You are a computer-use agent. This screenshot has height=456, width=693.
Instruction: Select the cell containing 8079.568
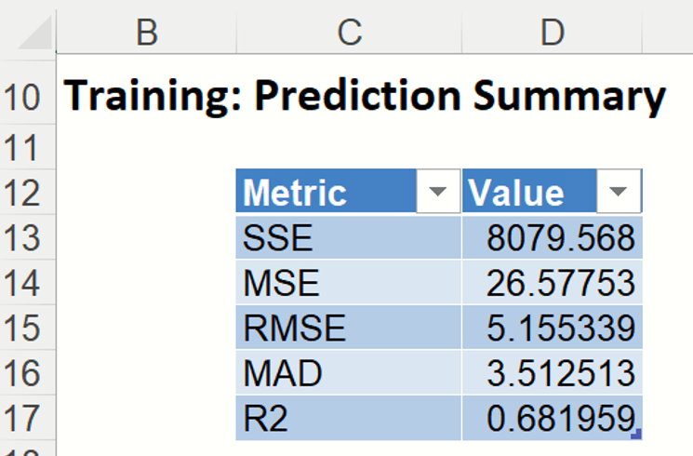[x=553, y=238]
